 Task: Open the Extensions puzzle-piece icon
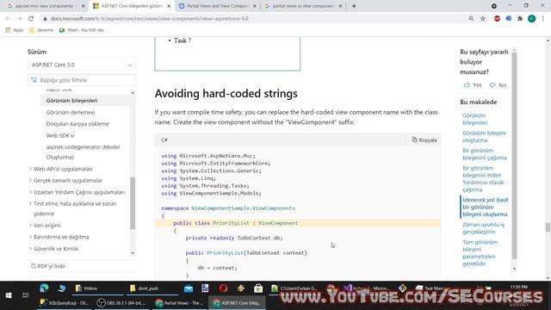click(x=520, y=18)
